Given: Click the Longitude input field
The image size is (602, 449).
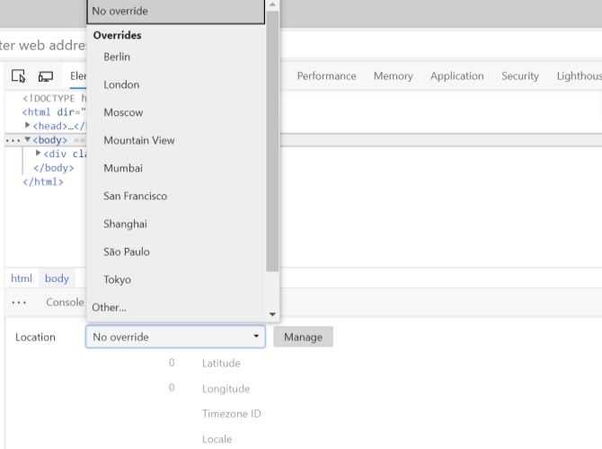Looking at the screenshot, I should 172,388.
